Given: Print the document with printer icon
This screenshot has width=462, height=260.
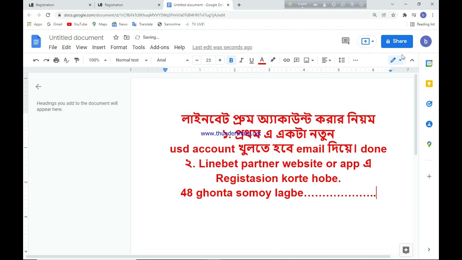Looking at the screenshot, I should click(56, 60).
